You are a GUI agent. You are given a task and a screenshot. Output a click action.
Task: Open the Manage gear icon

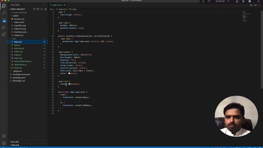click(x=4, y=143)
